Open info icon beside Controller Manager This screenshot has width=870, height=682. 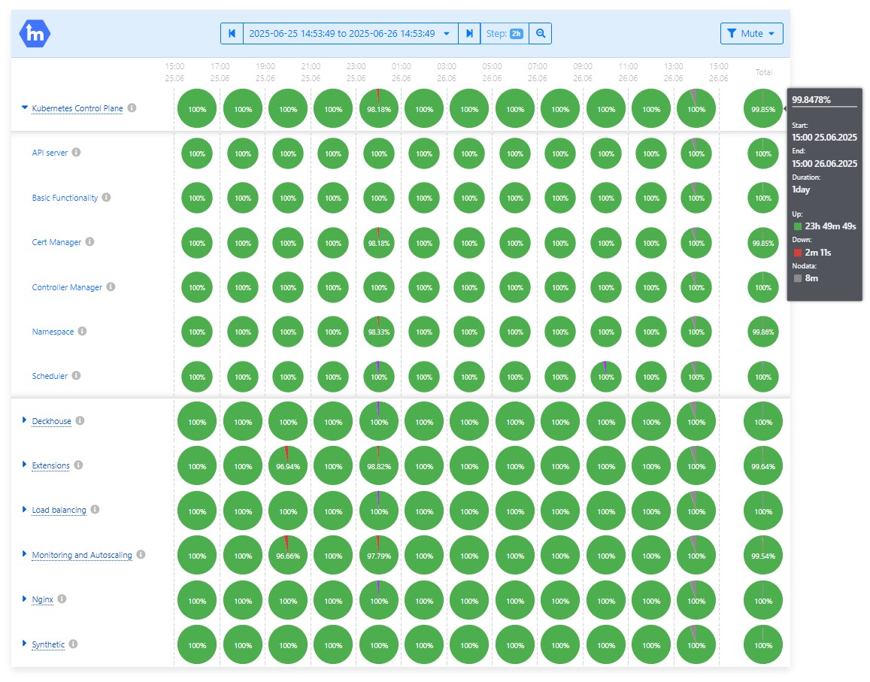coord(111,286)
